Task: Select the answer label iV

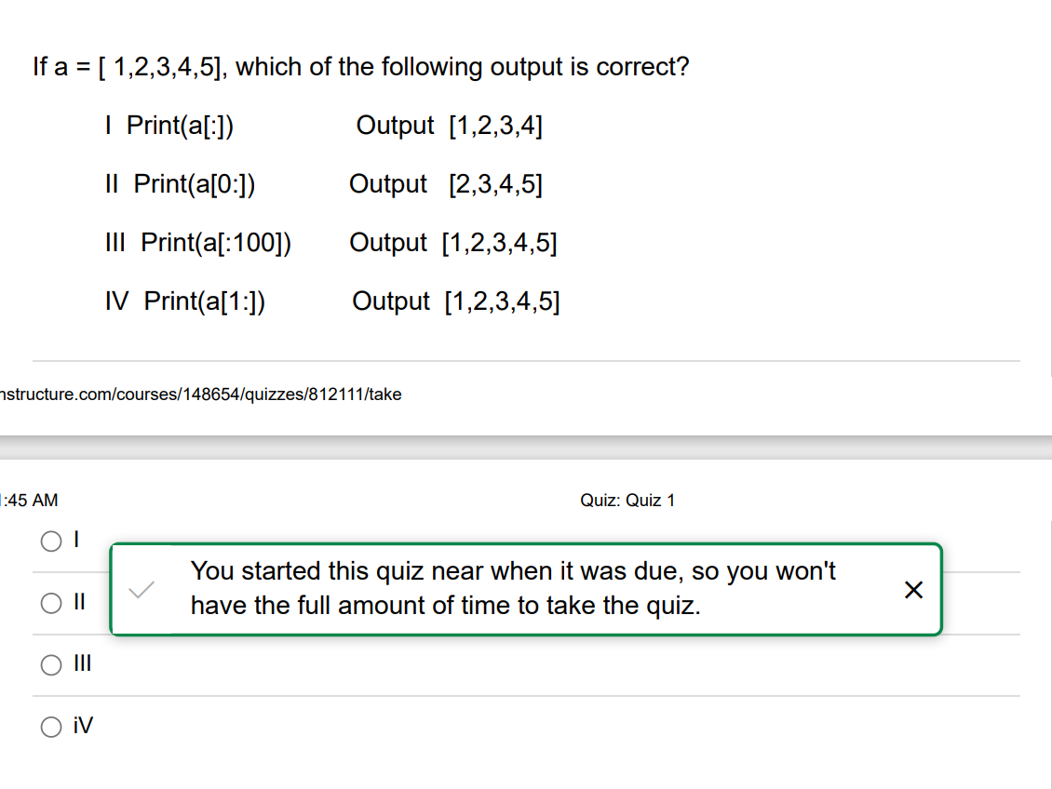Action: click(x=82, y=727)
